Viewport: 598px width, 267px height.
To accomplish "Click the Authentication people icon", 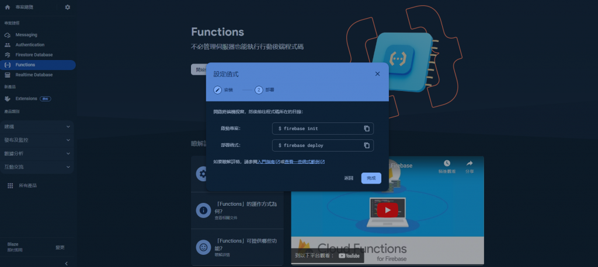I will tap(7, 45).
